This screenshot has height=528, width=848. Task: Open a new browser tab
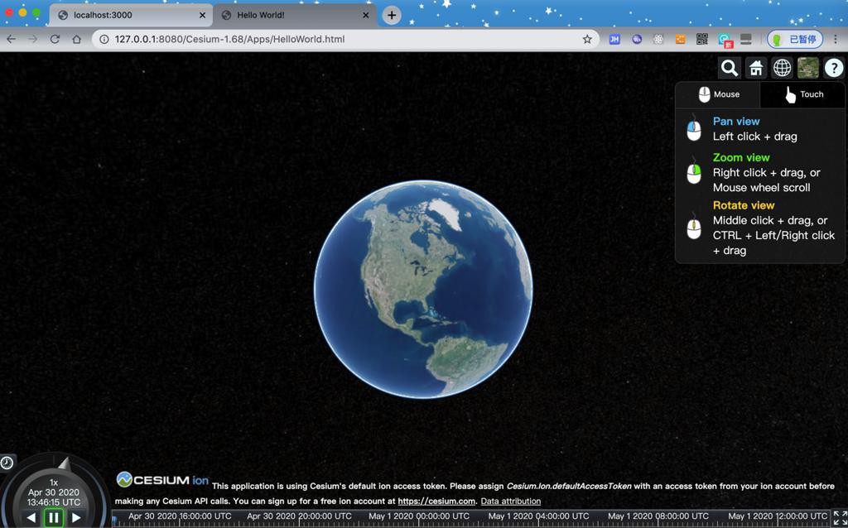tap(392, 15)
